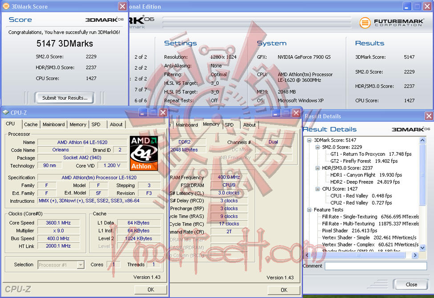Image resolution: width=434 pixels, height=298 pixels.
Task: Click inside the Comment input field
Action: click(376, 266)
